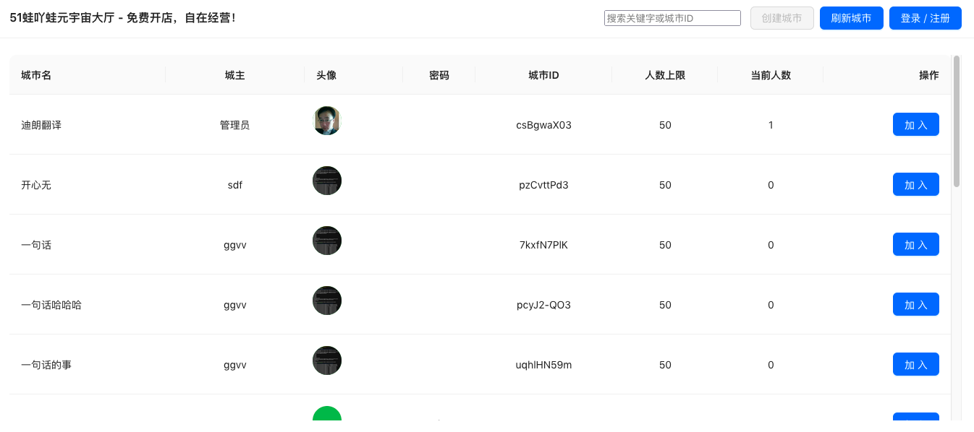
Task: Click the 创建城市 create city button
Action: [x=782, y=18]
